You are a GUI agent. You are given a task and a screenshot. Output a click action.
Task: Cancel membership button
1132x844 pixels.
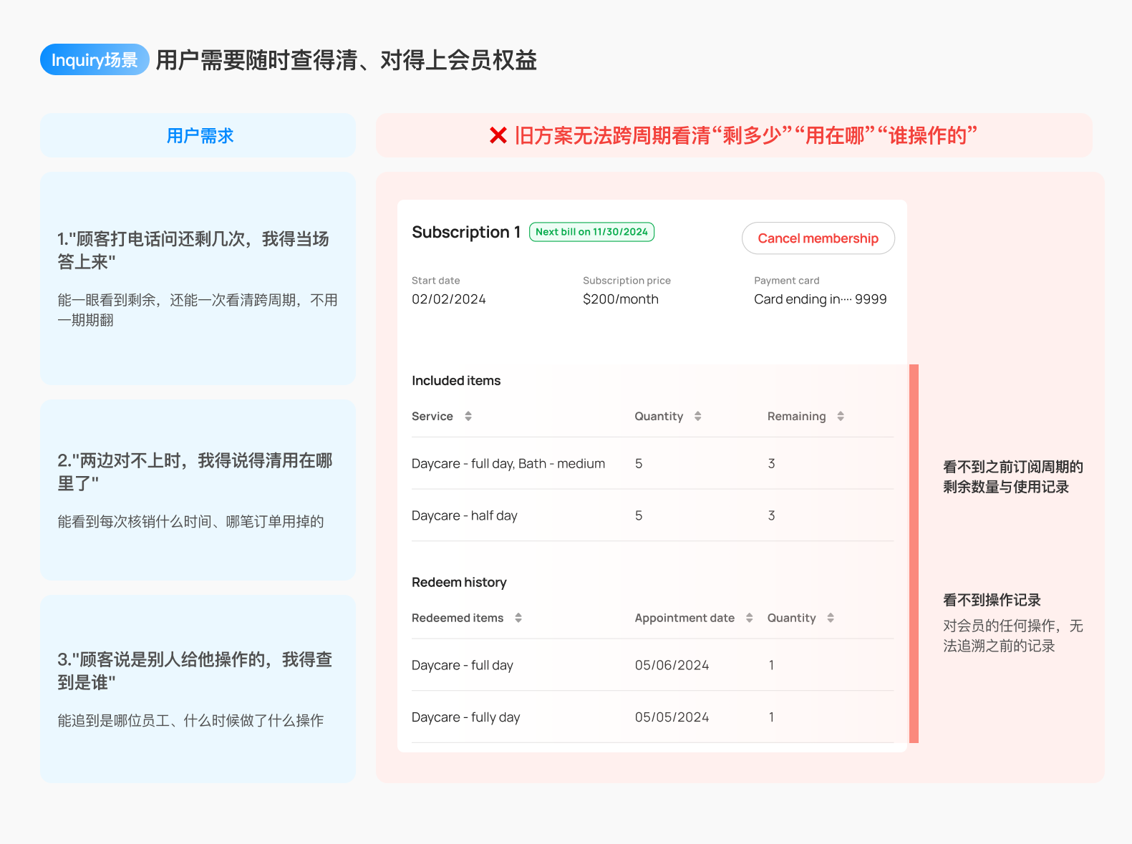pos(818,238)
